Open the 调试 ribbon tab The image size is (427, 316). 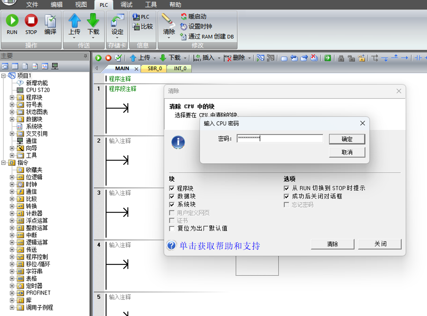[126, 5]
